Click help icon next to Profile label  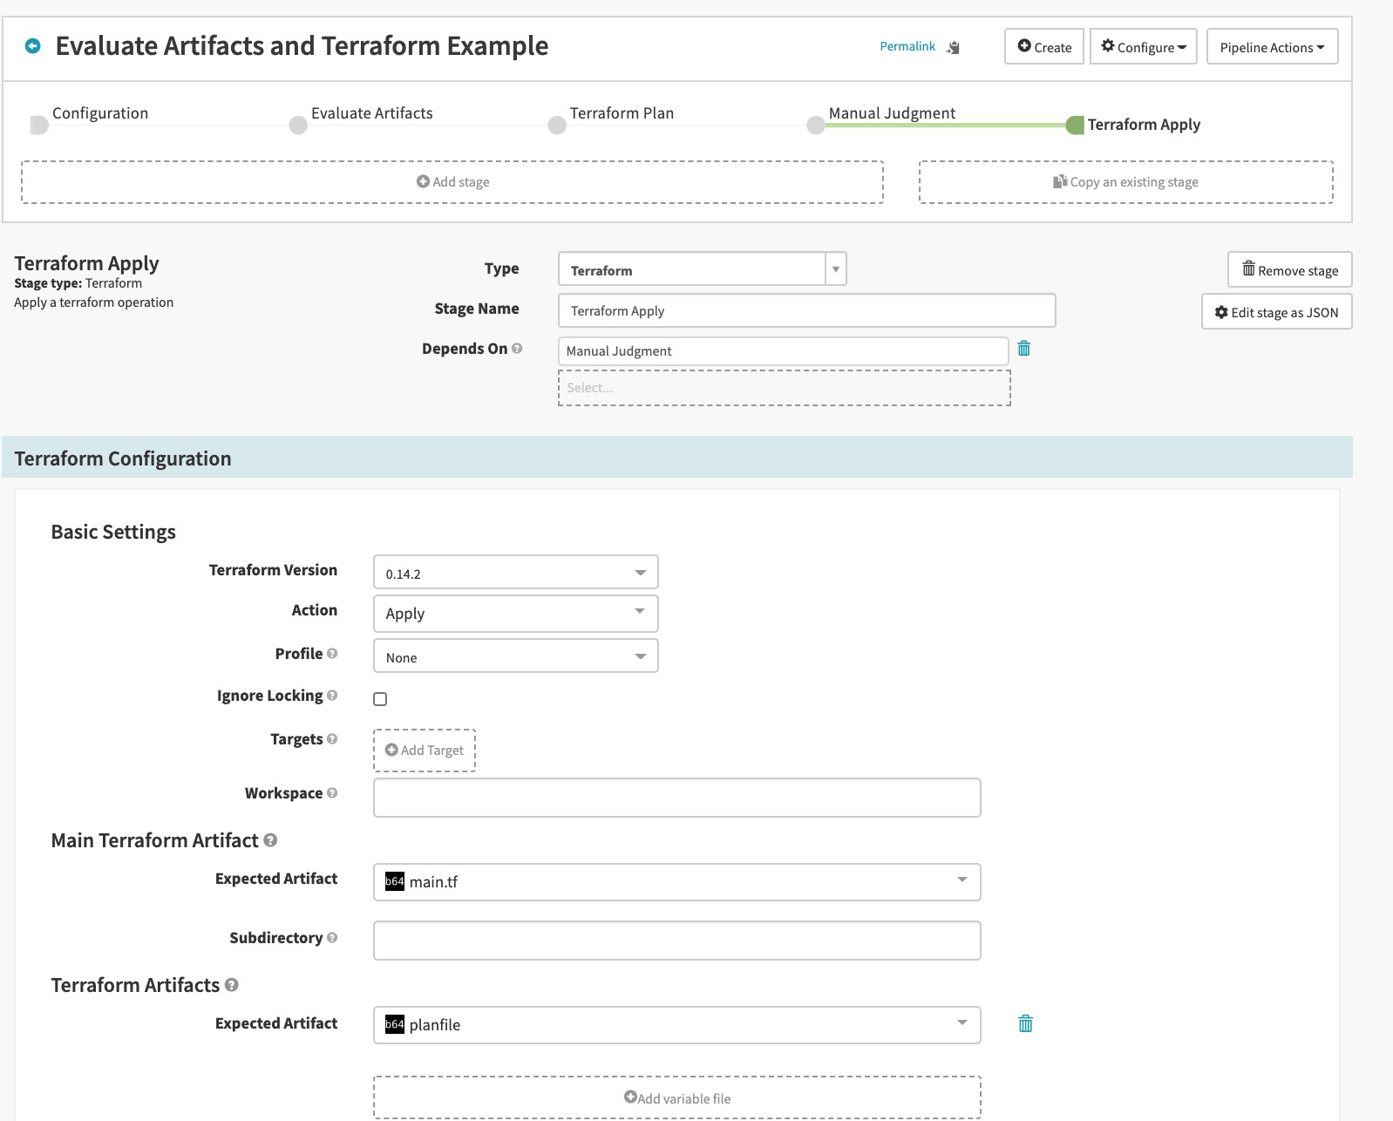click(332, 654)
